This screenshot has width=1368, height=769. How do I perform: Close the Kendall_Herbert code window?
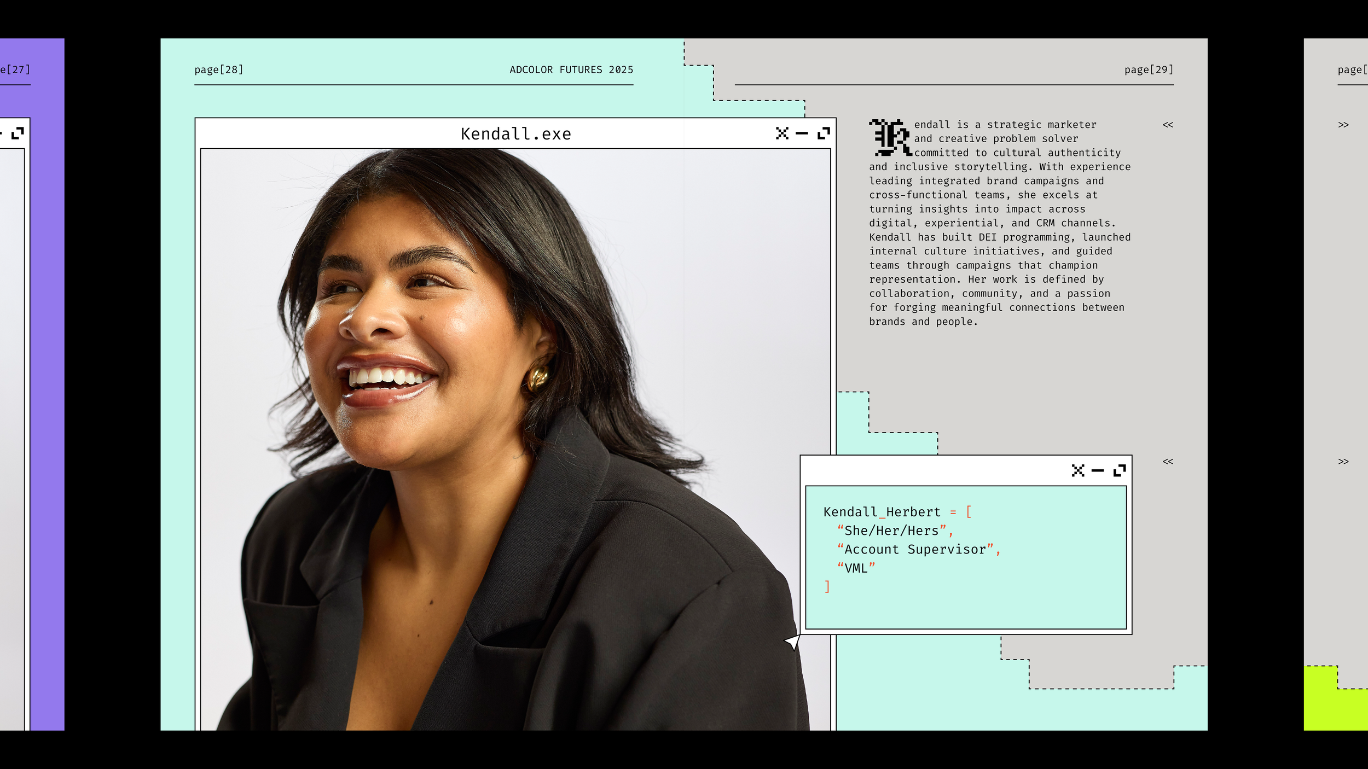pos(1078,470)
